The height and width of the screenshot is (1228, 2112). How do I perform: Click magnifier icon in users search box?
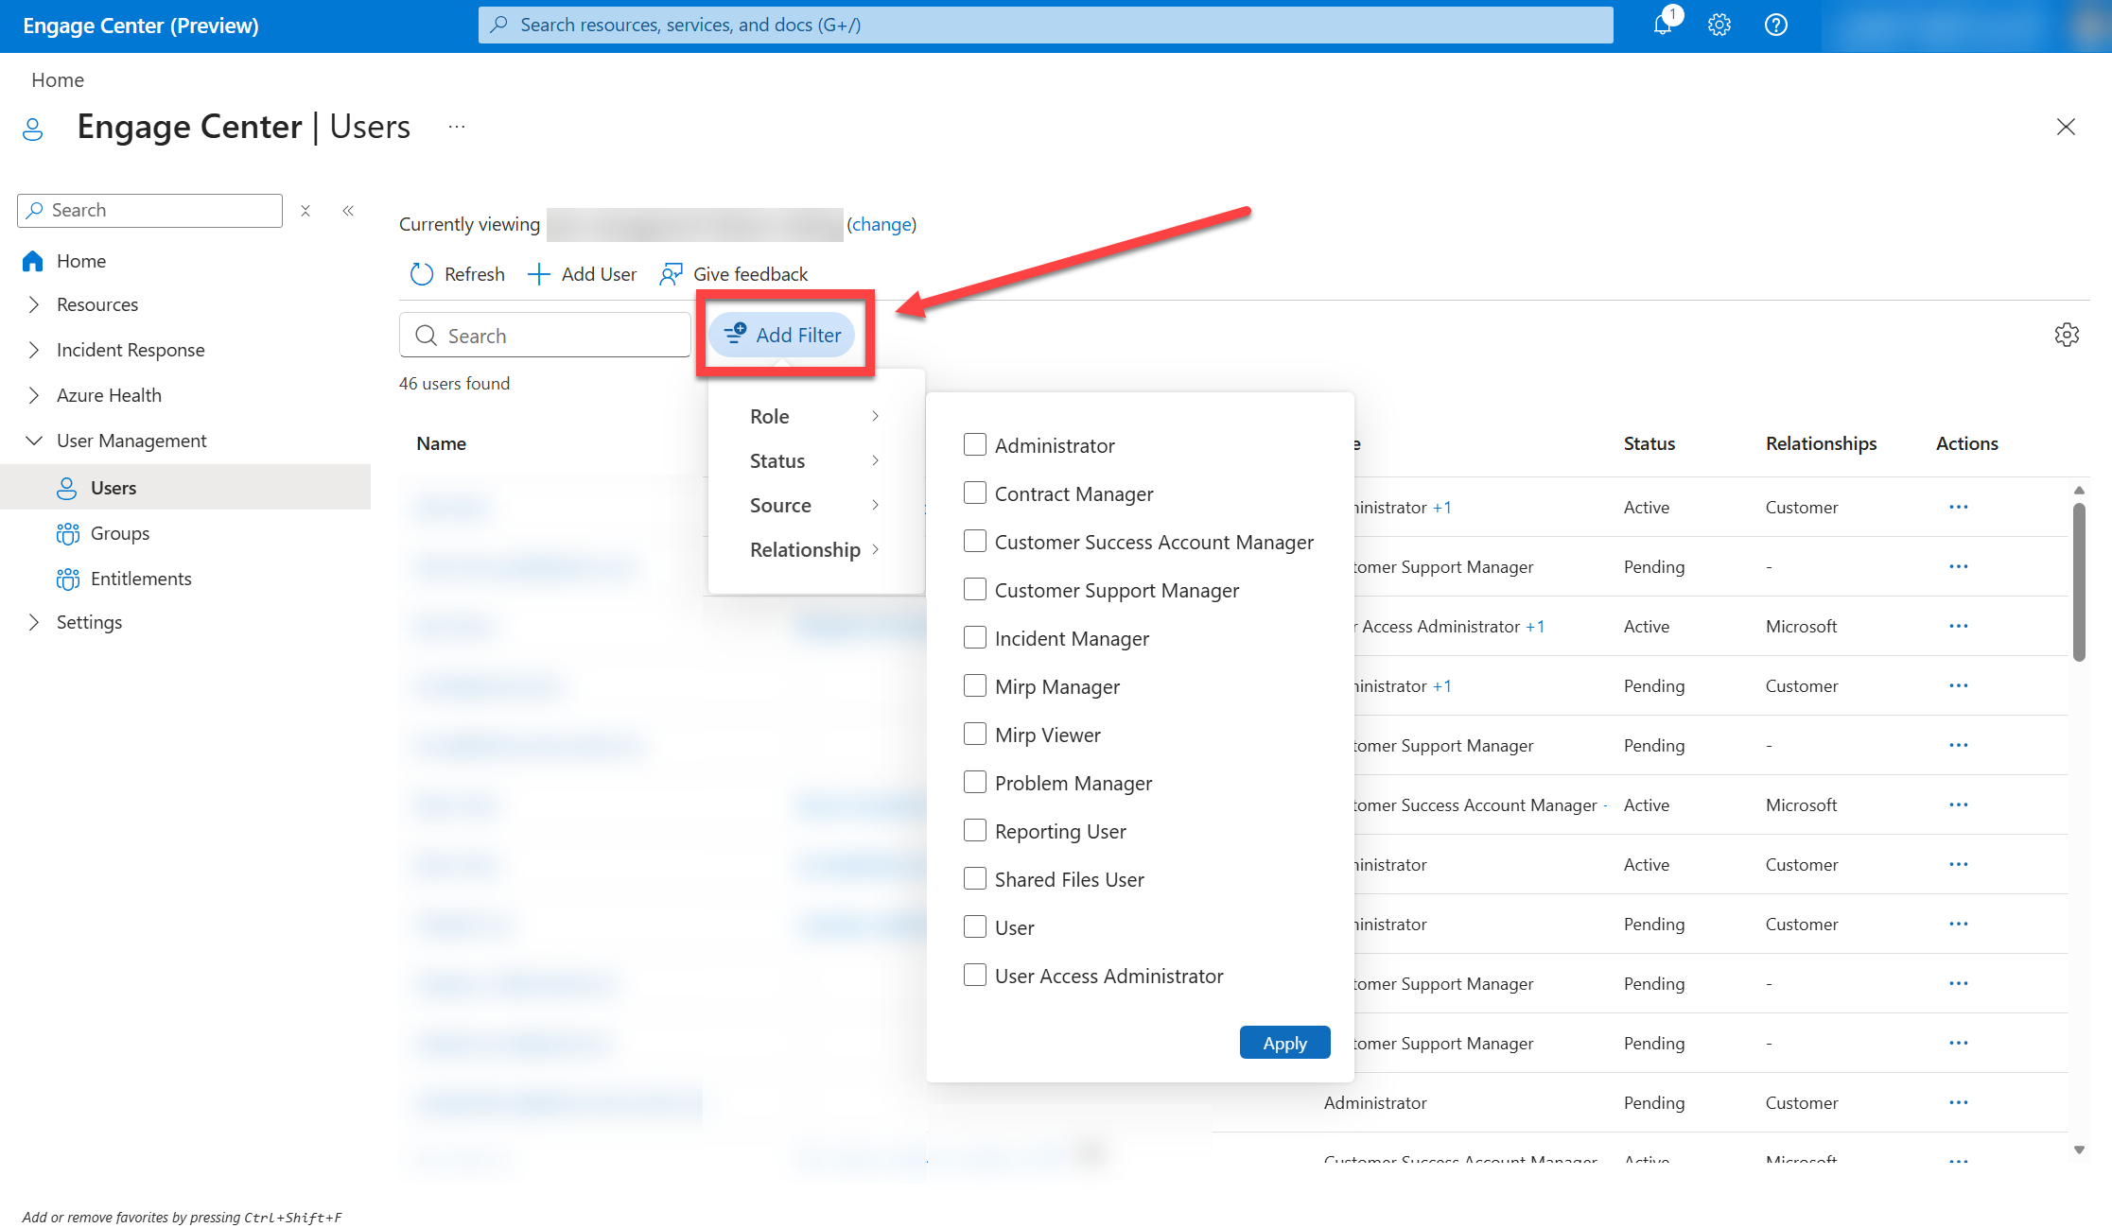pos(427,336)
